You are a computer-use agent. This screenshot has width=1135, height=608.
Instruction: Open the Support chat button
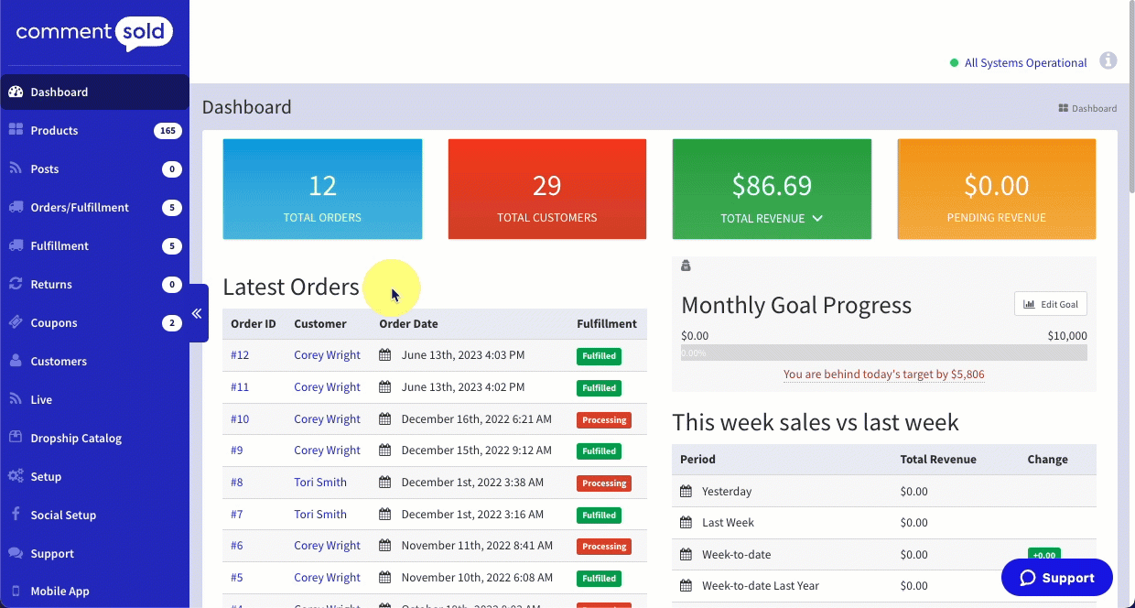point(1056,578)
